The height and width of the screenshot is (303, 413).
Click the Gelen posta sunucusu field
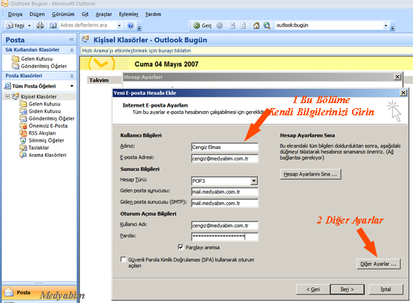coord(225,192)
